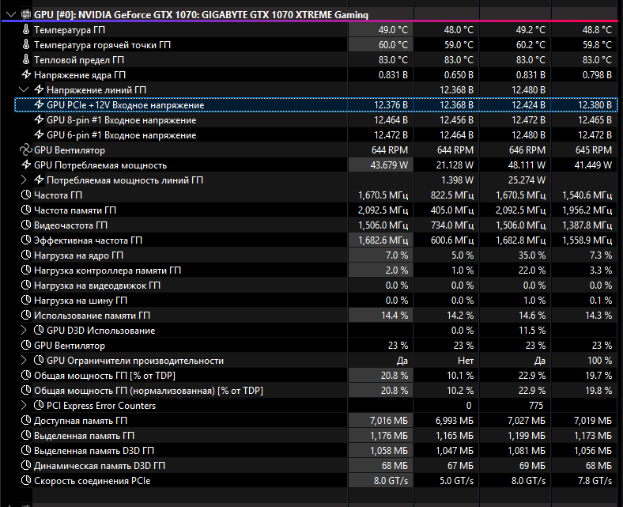Click gauge icon beside Выделенная память ГП

click(26, 436)
